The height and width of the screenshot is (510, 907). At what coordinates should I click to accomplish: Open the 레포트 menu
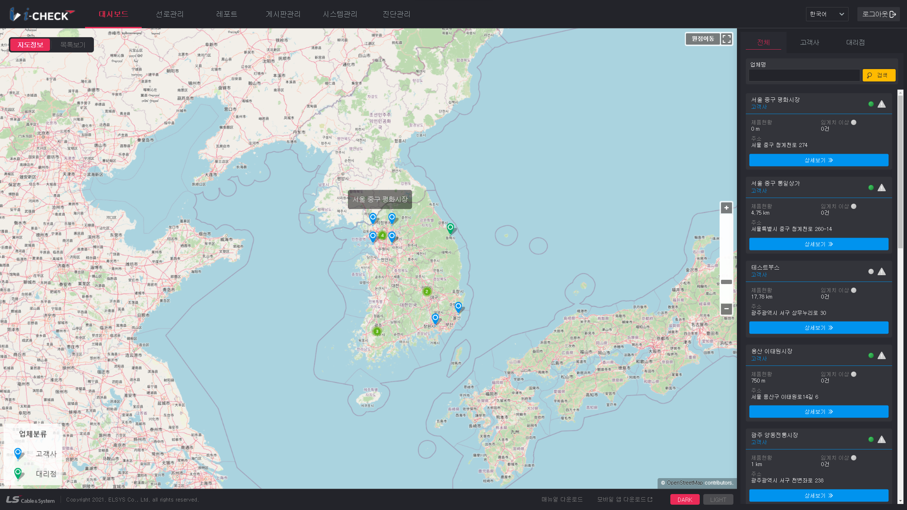tap(227, 14)
